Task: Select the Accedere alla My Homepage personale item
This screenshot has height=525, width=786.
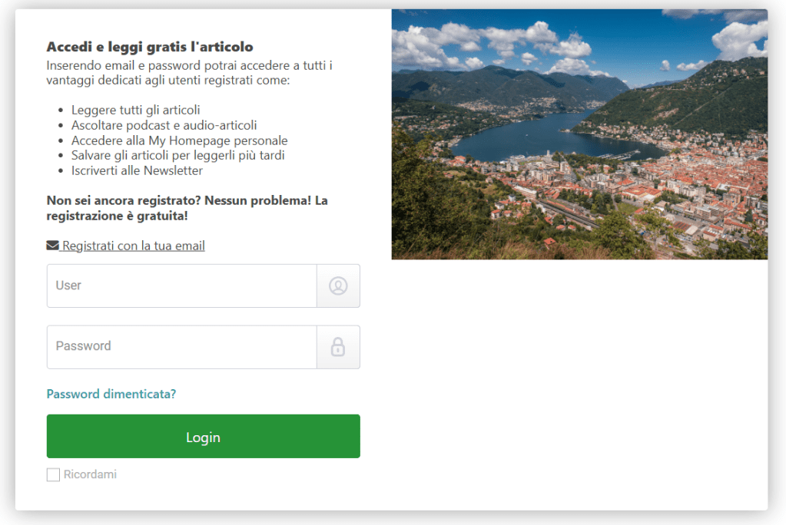Action: pos(180,140)
